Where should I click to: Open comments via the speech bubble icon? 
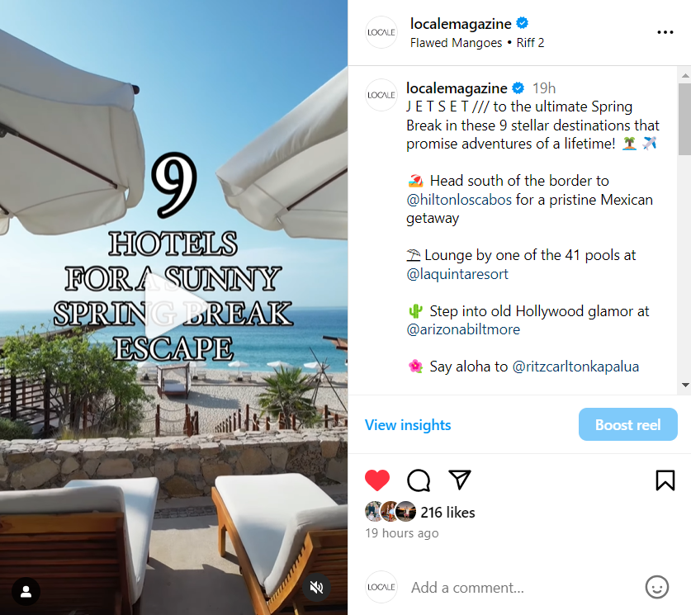pyautogui.click(x=419, y=480)
